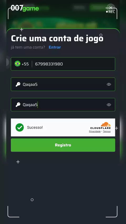Close the registration dialog with X
This screenshot has width=126, height=224.
point(111,8)
